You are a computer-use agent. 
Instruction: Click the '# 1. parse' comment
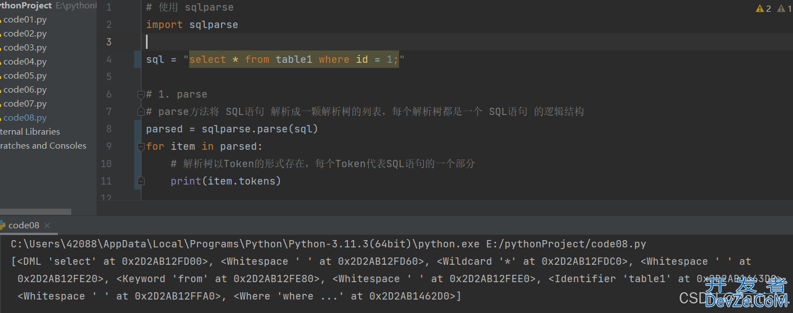click(177, 94)
